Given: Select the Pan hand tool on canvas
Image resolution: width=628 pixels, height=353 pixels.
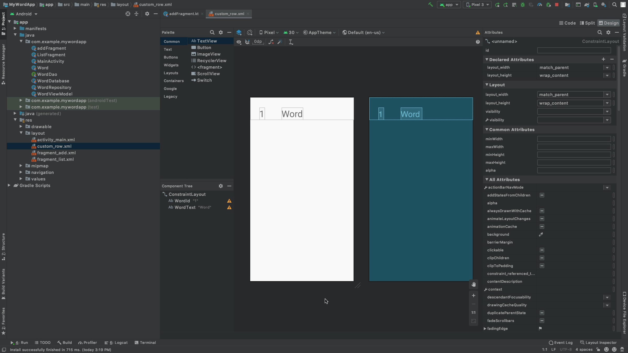Looking at the screenshot, I should point(473,284).
